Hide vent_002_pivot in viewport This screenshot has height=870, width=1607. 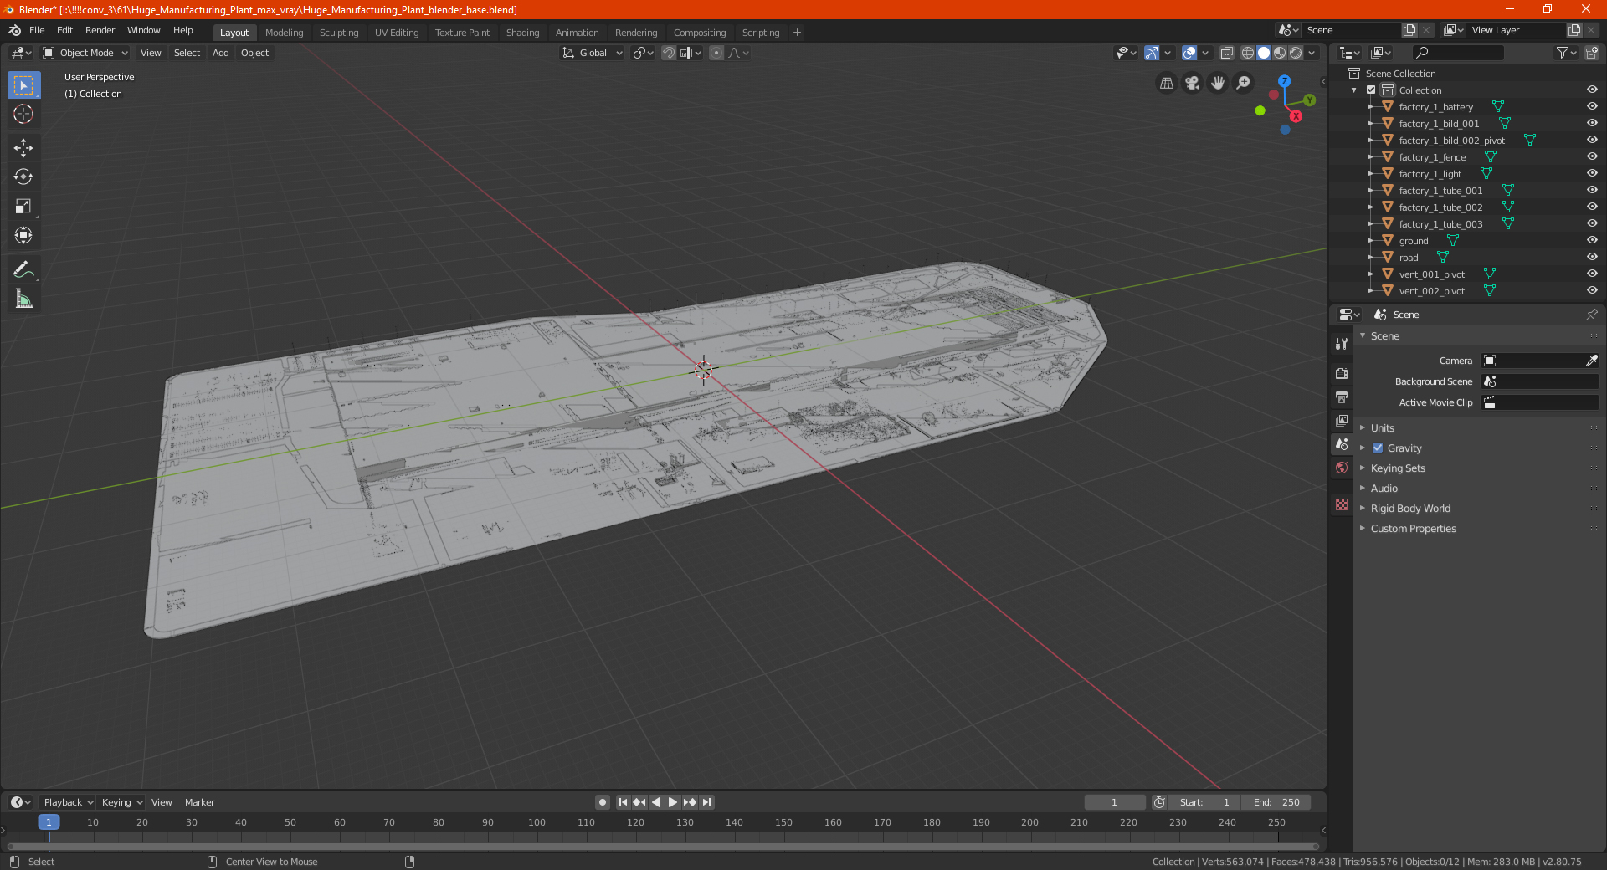[1592, 291]
